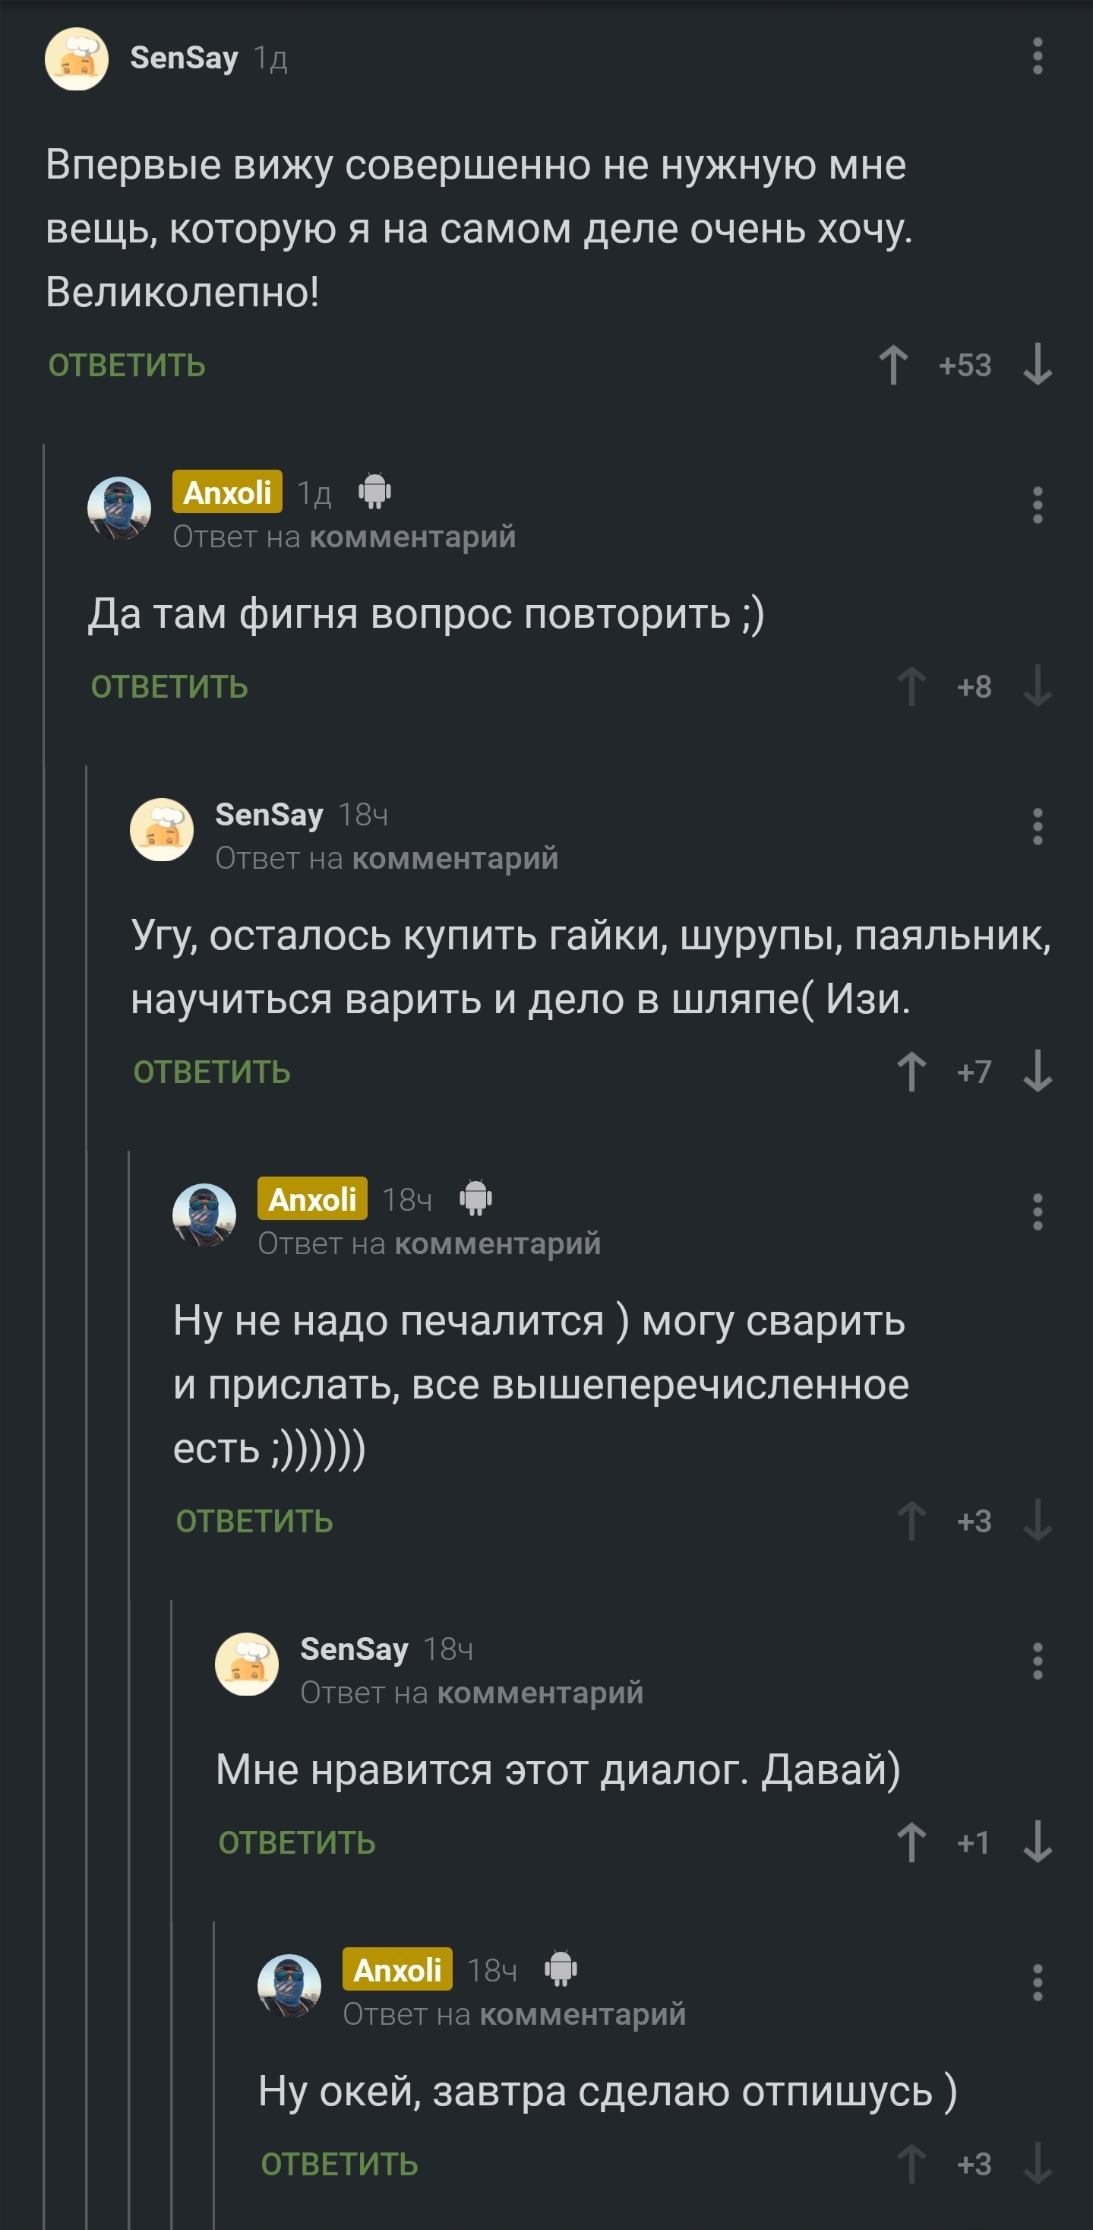1093x2230 pixels.
Task: Upvote Anxoli's "Да там фигня" comment
Action: (911, 686)
